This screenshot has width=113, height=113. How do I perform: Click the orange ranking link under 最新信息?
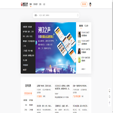(28, 93)
